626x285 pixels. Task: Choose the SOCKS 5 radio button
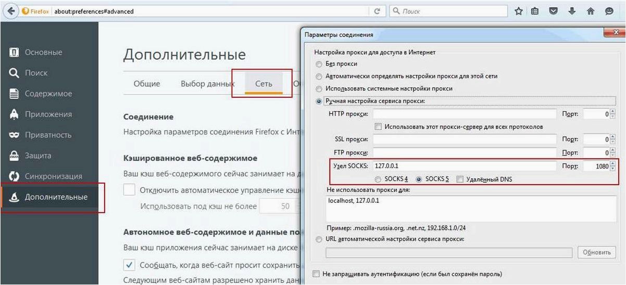tap(419, 179)
